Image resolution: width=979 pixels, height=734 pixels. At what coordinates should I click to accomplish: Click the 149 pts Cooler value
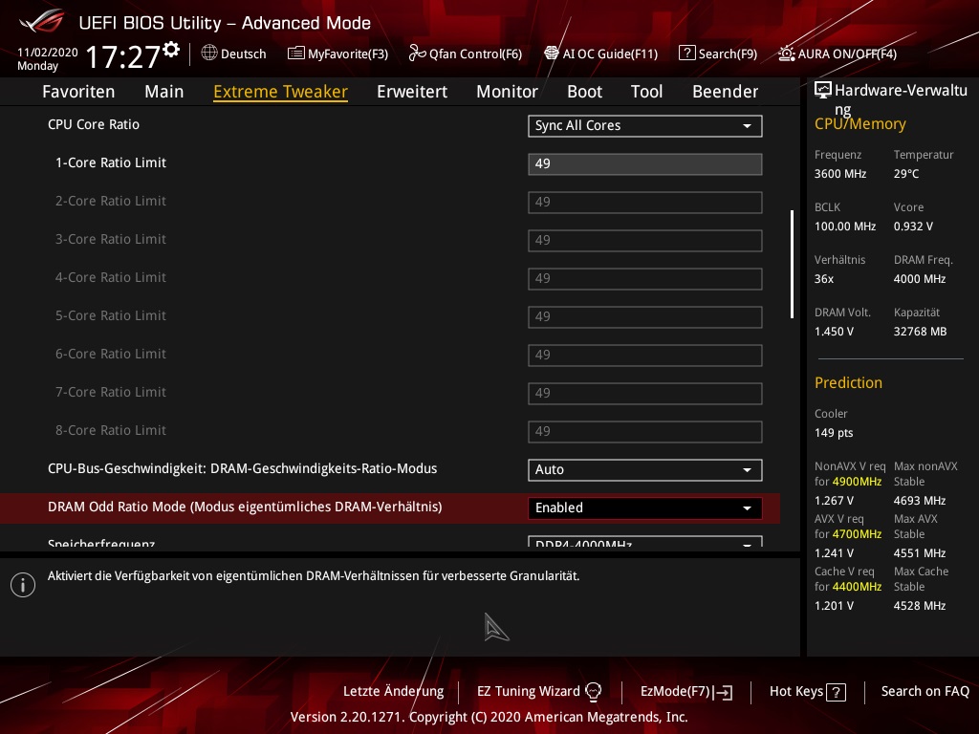[834, 433]
